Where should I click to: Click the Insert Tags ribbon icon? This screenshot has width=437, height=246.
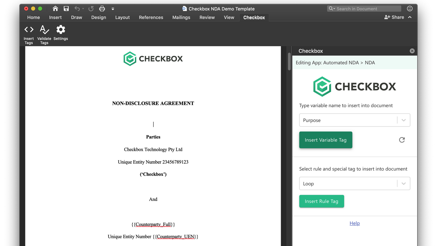tap(29, 35)
